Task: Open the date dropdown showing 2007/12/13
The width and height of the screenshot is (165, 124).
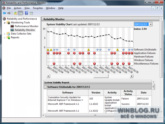Action: (x=150, y=24)
